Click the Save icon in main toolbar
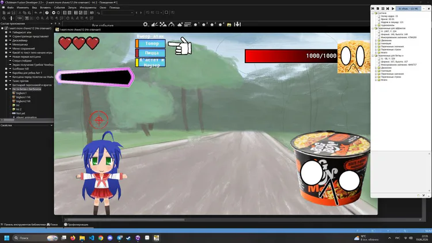 [x=13, y=13]
